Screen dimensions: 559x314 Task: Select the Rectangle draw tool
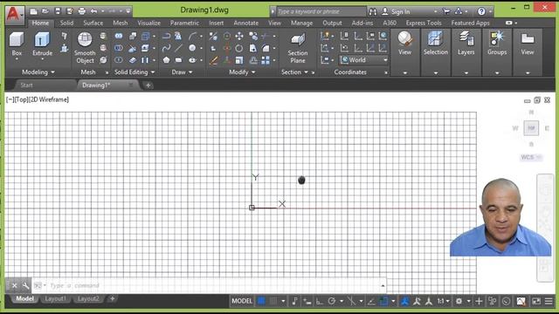pos(178,60)
